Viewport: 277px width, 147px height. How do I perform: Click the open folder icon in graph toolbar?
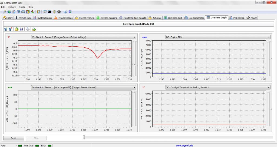(x=17, y=29)
